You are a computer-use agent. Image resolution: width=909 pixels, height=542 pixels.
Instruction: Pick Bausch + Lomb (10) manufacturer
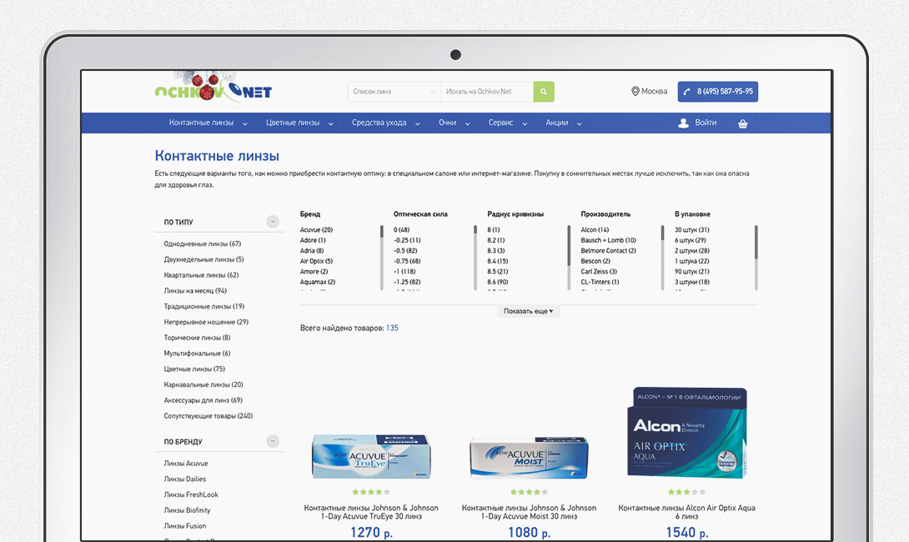coord(609,241)
